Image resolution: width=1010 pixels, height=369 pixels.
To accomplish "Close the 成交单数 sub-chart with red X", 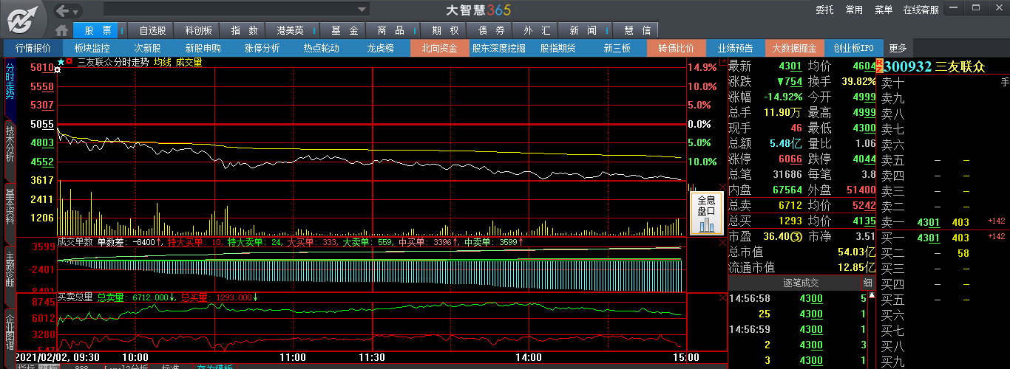I will pyautogui.click(x=722, y=241).
